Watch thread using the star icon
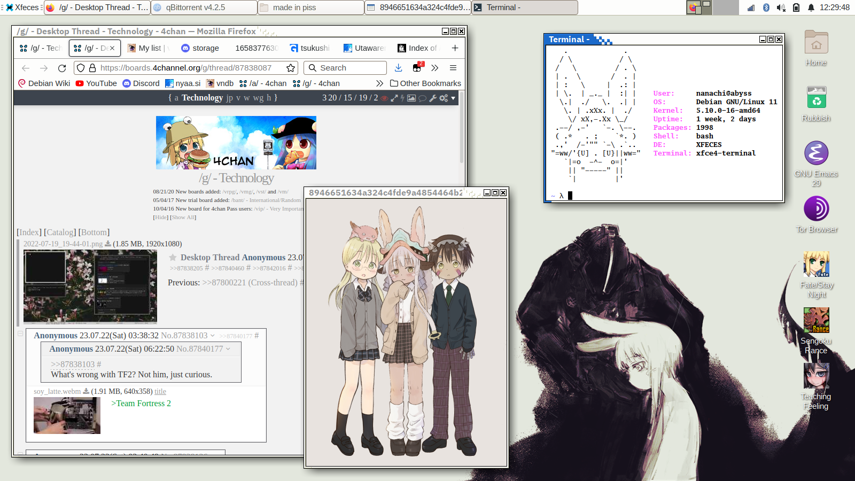This screenshot has width=855, height=481. coord(173,258)
